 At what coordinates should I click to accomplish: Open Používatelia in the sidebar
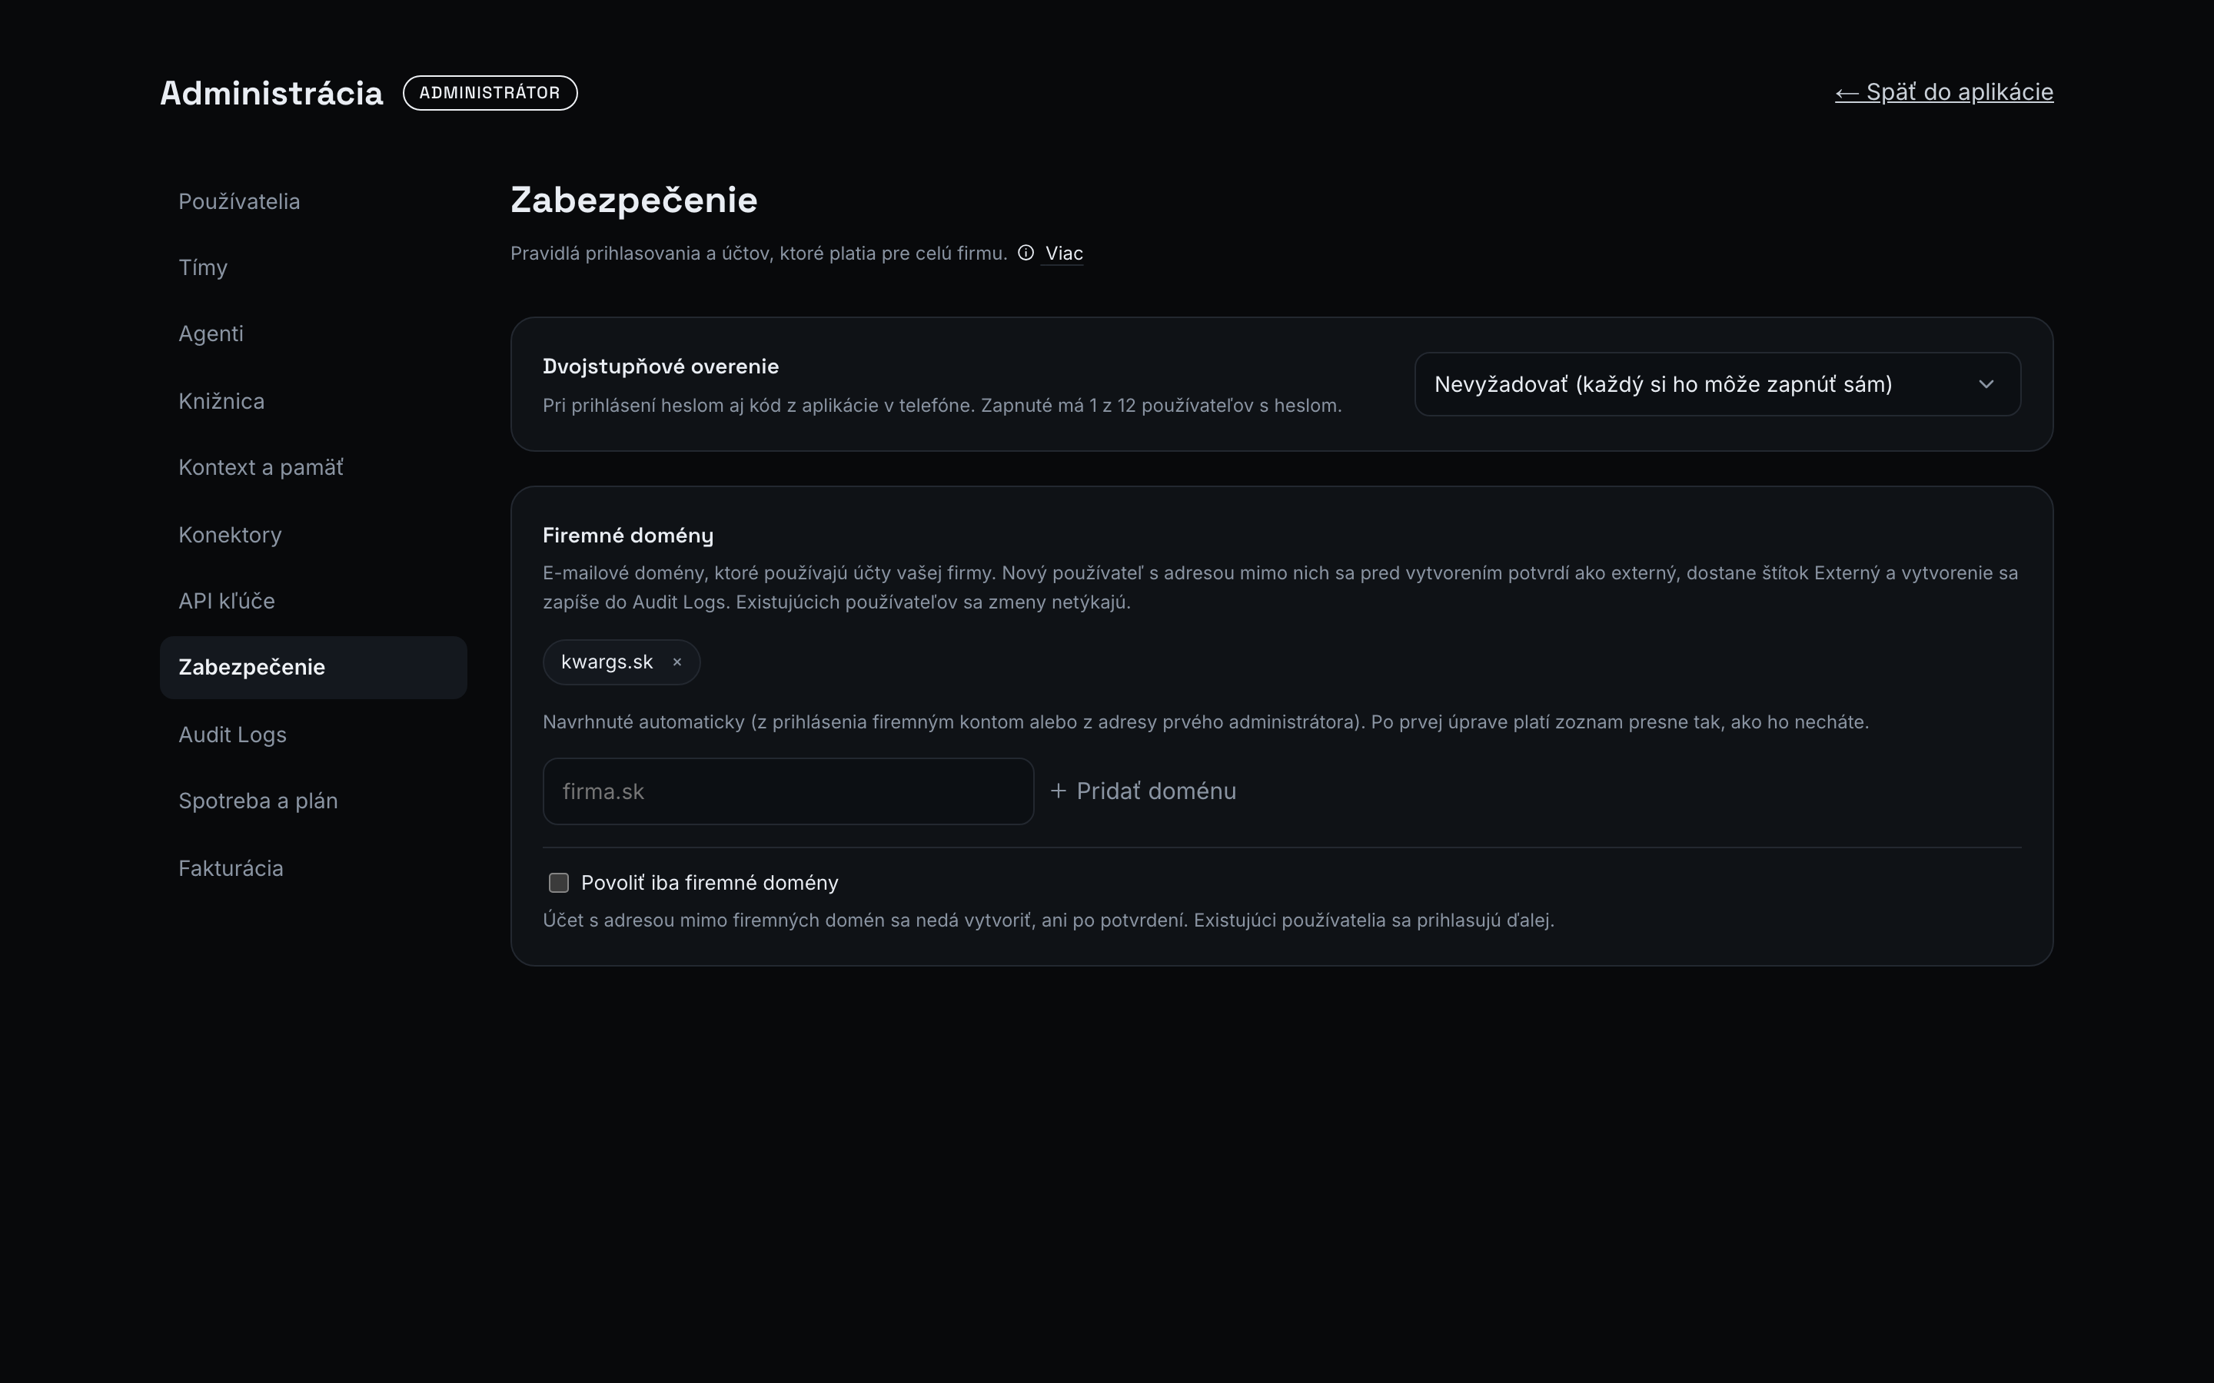click(313, 201)
